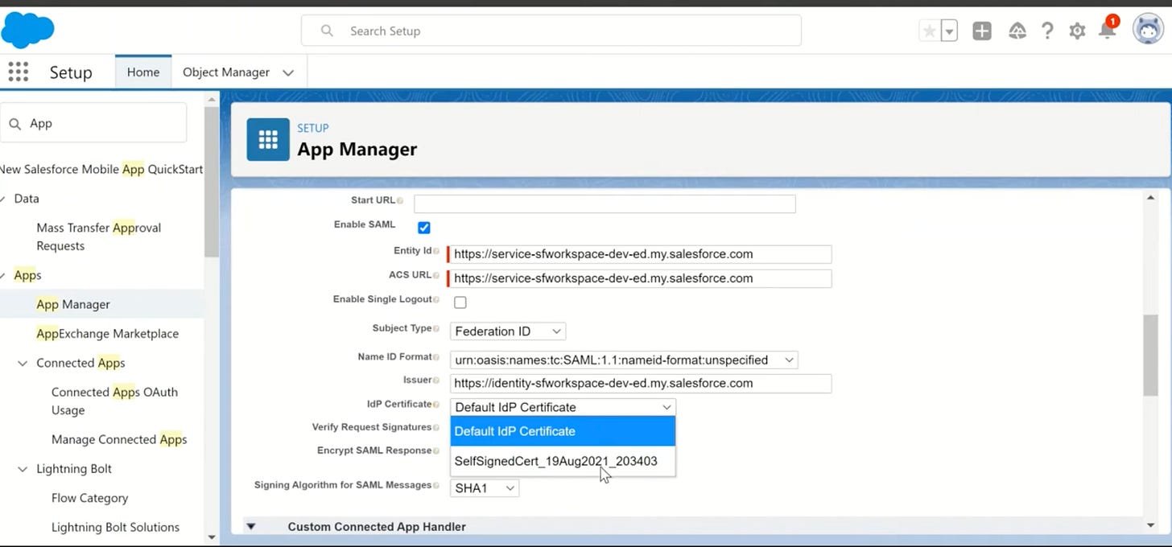Click the help icon next to ACS URL
1172x547 pixels.
click(436, 275)
